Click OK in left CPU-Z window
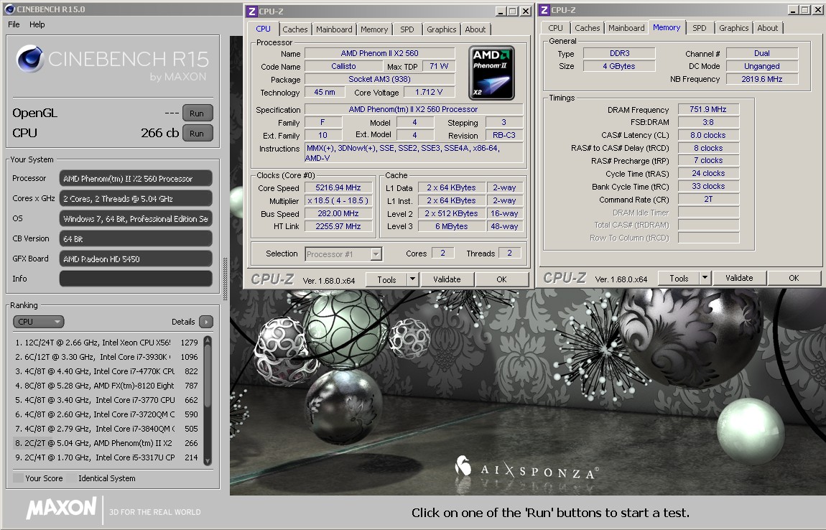This screenshot has height=530, width=826. coord(501,279)
